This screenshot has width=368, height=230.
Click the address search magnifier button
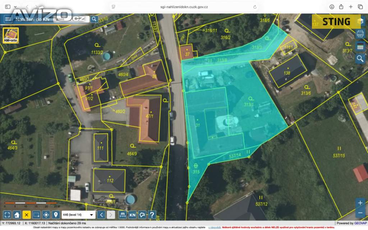[94, 19]
